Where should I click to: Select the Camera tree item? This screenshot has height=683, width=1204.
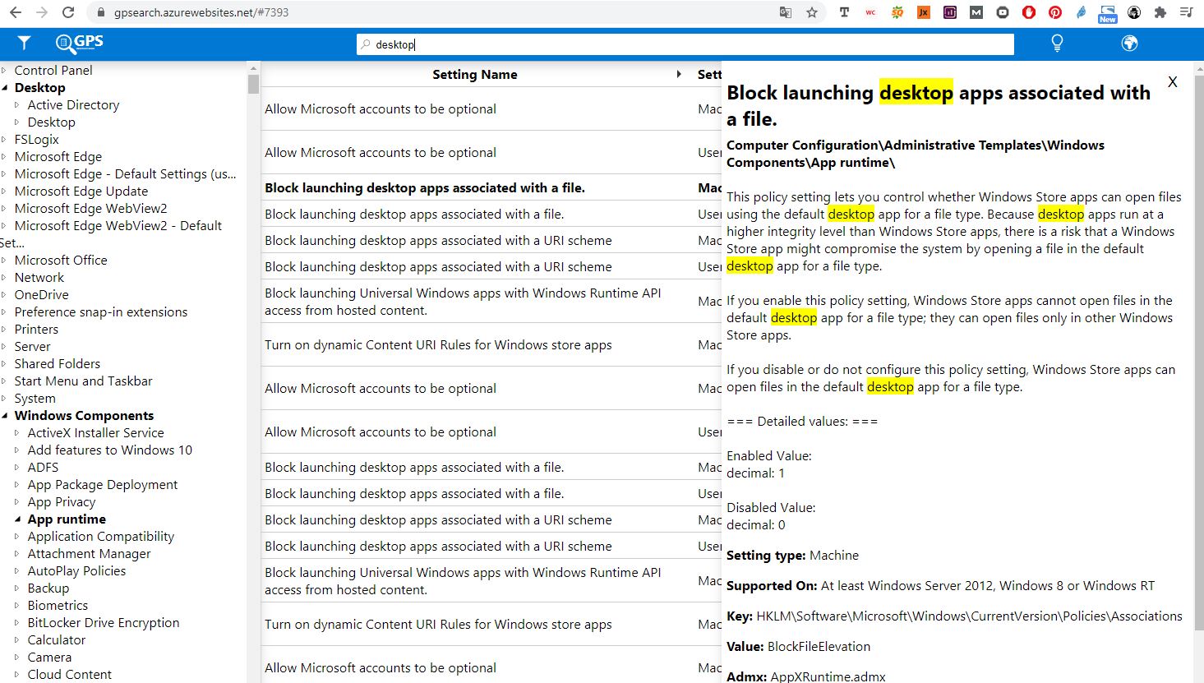tap(49, 658)
